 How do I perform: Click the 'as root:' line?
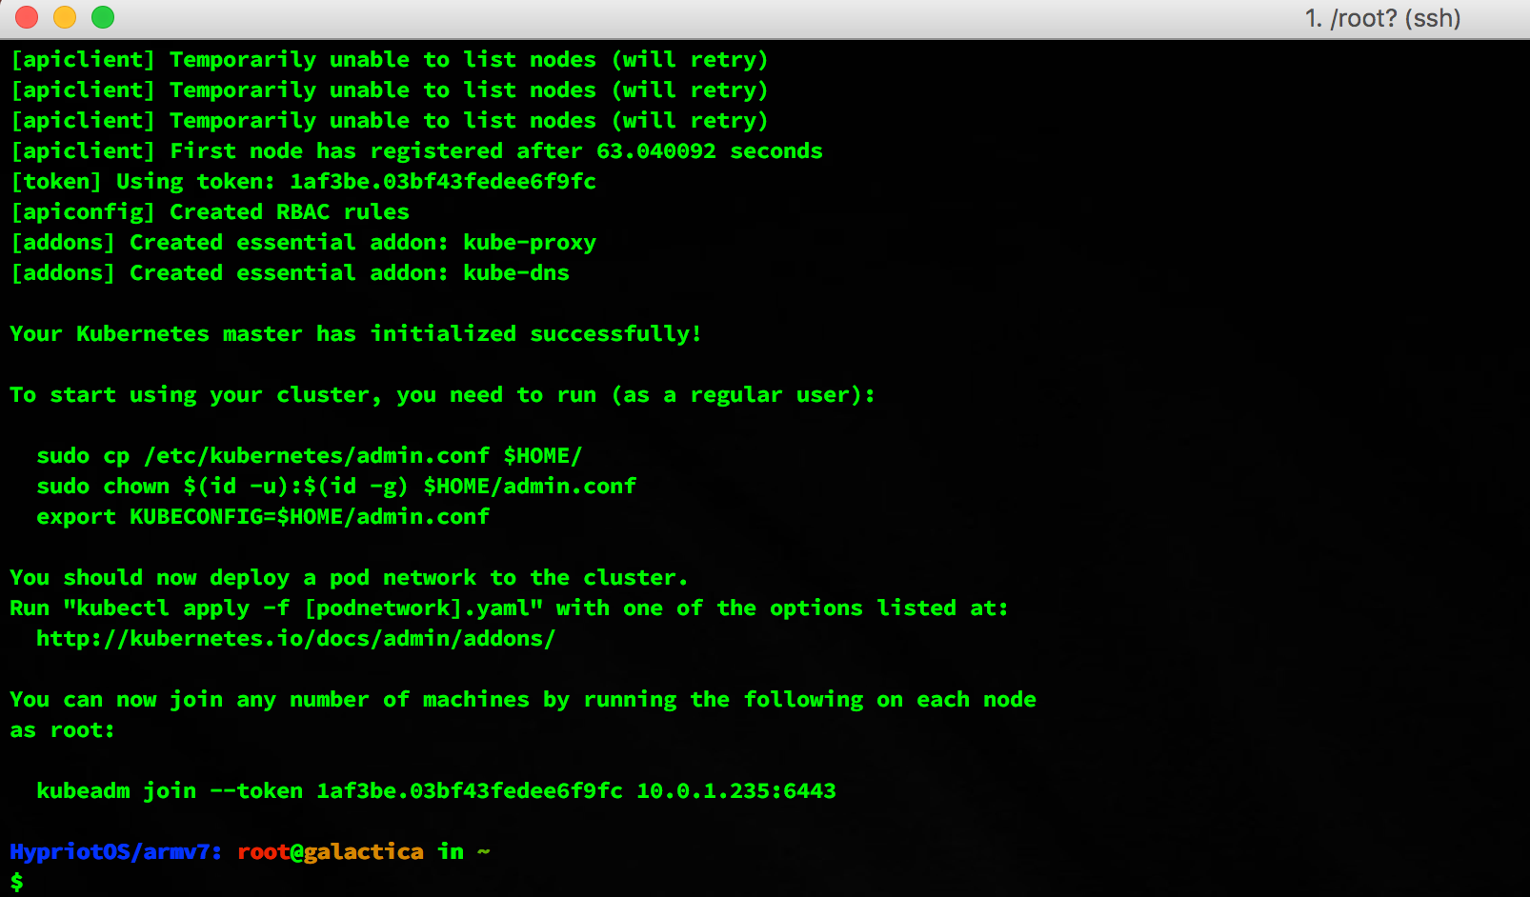tap(62, 730)
